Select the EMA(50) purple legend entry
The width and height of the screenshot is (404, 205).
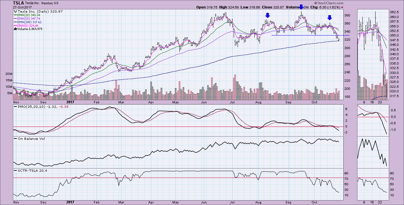[x=28, y=18]
